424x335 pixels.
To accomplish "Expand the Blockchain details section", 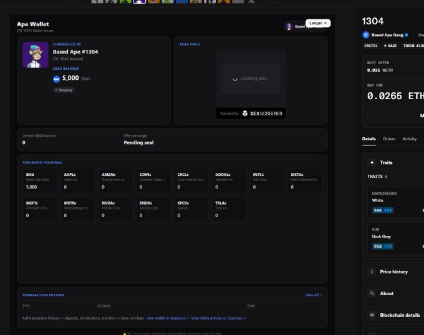I will pyautogui.click(x=393, y=315).
